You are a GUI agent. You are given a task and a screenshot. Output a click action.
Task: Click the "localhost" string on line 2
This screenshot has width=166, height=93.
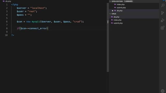38,8
